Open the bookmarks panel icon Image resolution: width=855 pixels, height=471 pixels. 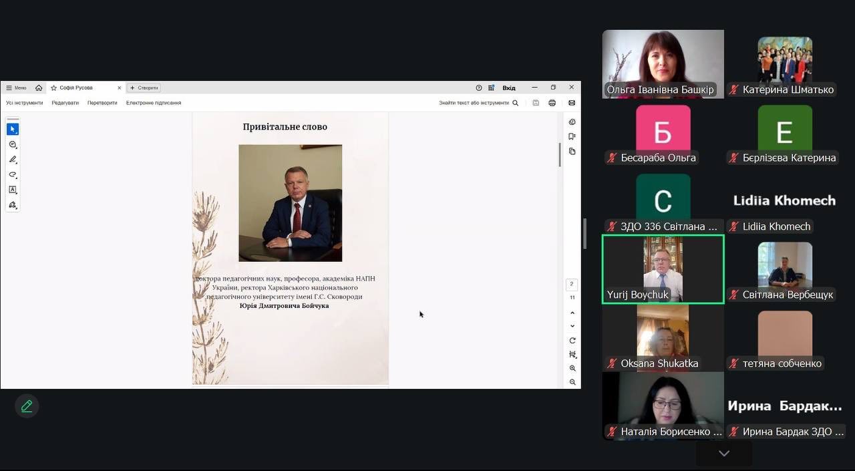[572, 136]
